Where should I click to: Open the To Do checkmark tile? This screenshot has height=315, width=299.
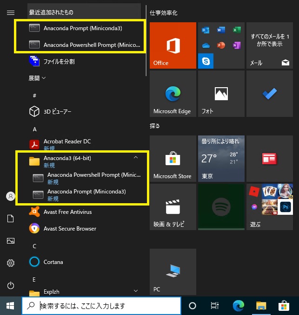(x=270, y=94)
